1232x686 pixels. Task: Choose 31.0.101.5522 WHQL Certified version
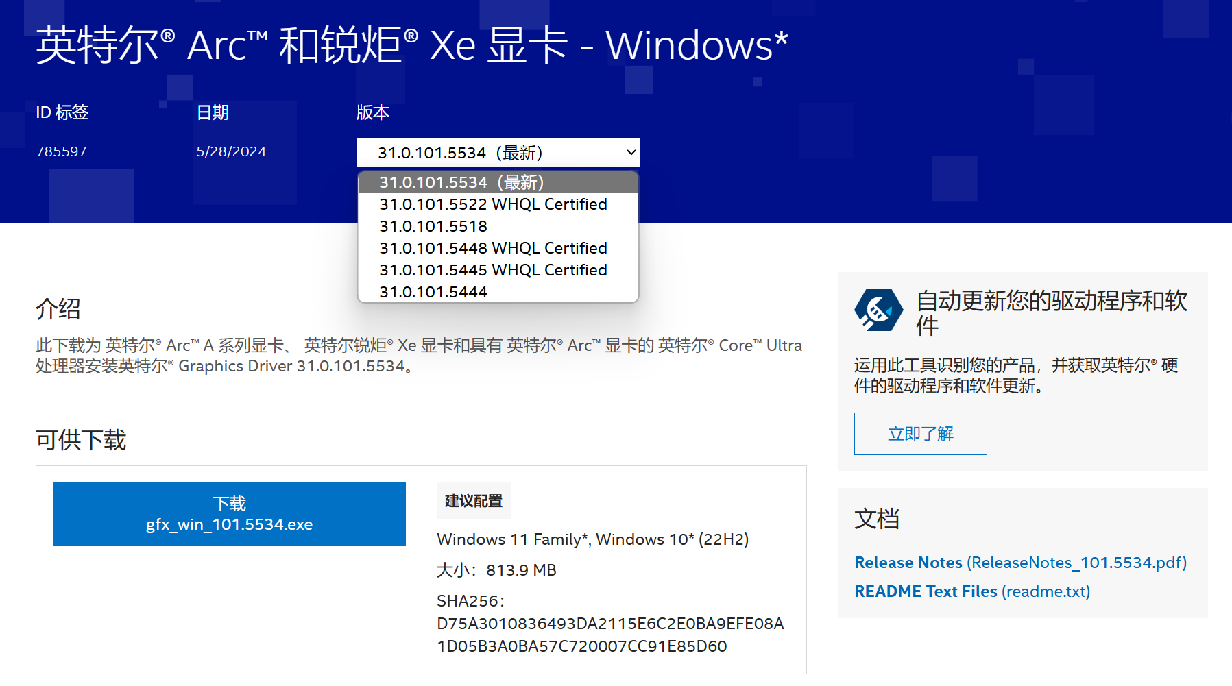click(498, 204)
